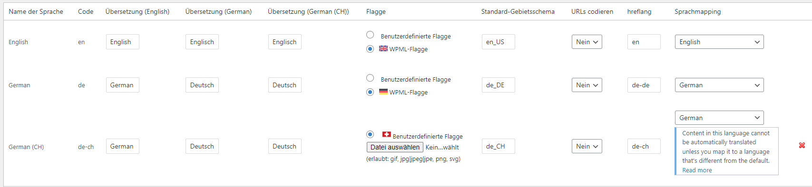
Task: Select custom flag radio for German (CH)
Action: point(370,134)
